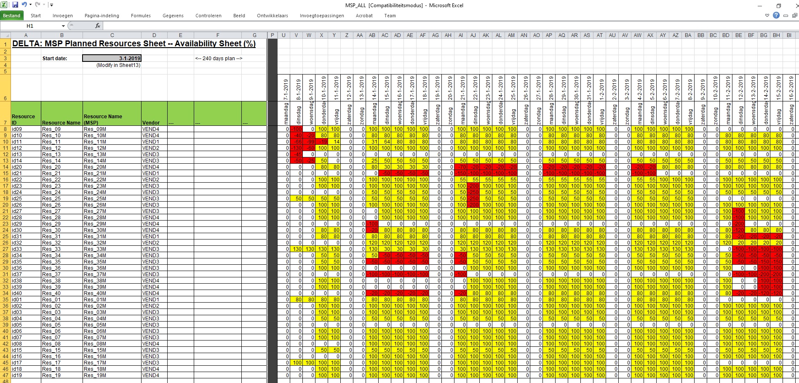The width and height of the screenshot is (799, 383).
Task: Select the start date cell 3-1-2019
Action: pos(112,59)
